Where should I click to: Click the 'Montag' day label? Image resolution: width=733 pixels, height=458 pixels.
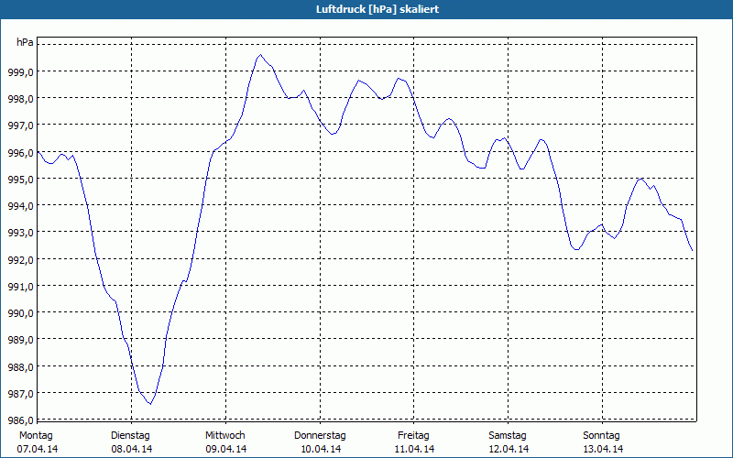pyautogui.click(x=36, y=436)
